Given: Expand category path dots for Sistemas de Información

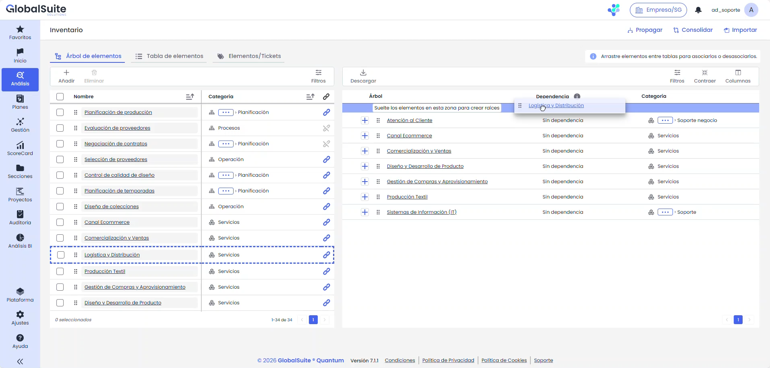Looking at the screenshot, I should (x=665, y=212).
